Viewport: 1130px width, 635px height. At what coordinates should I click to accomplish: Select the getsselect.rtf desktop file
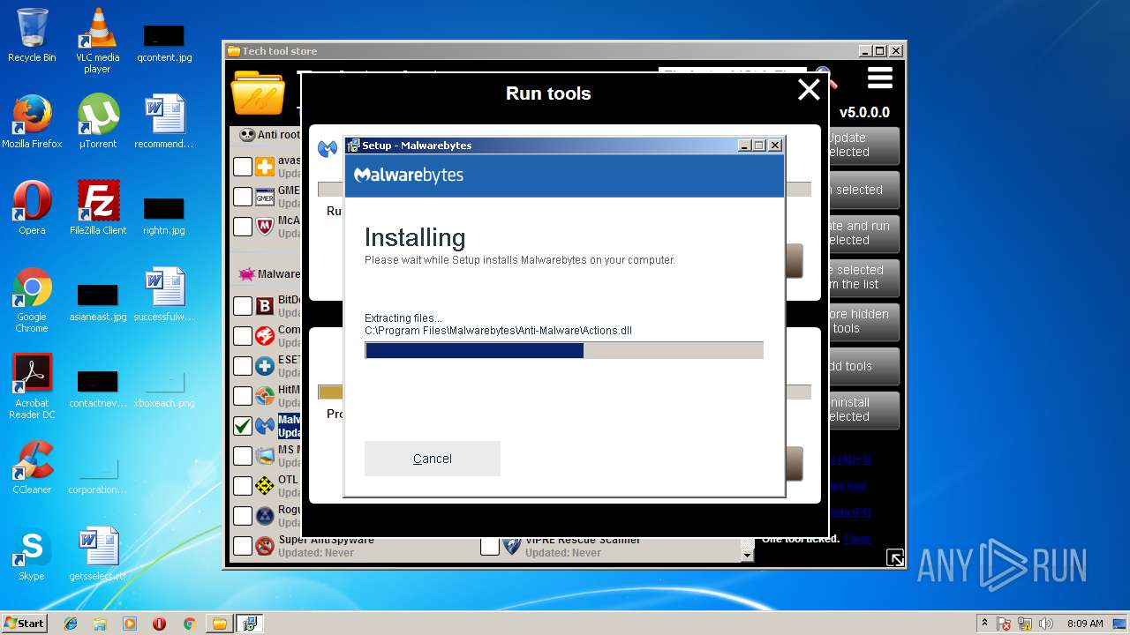pos(97,554)
